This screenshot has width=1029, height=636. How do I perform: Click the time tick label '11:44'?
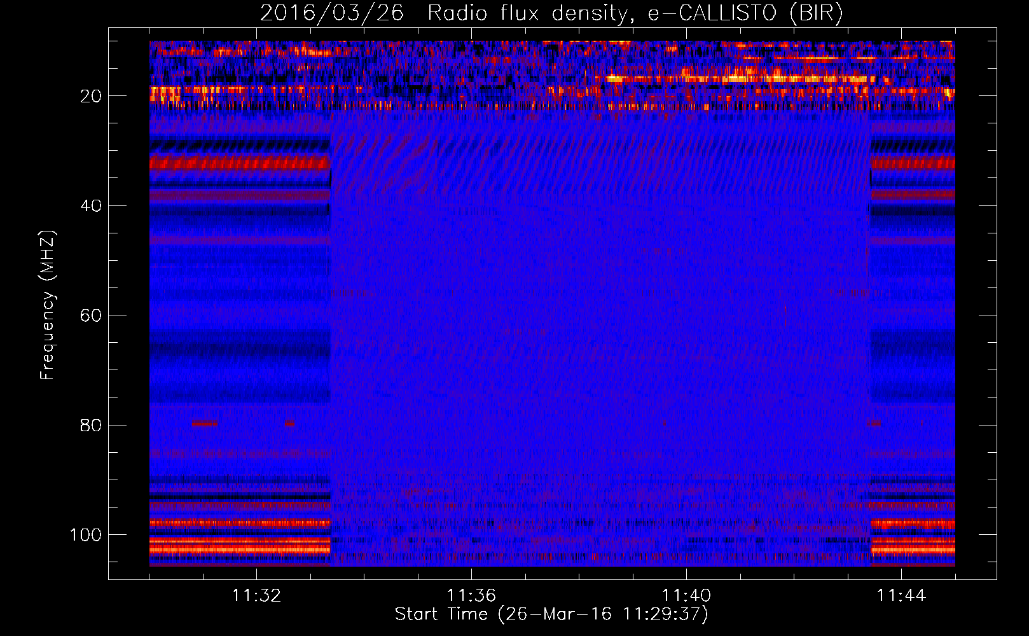tap(901, 596)
